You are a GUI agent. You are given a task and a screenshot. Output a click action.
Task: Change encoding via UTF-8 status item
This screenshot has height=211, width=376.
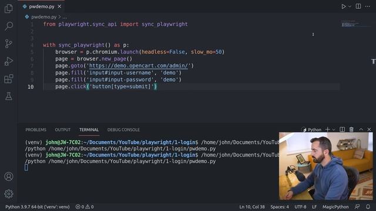click(x=300, y=207)
